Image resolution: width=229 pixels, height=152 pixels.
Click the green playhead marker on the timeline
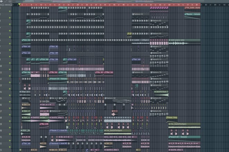19,4
